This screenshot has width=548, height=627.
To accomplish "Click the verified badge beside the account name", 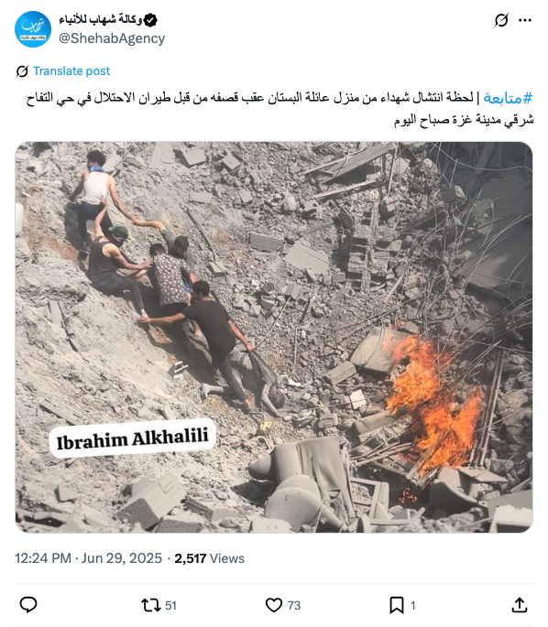I will pos(150,19).
